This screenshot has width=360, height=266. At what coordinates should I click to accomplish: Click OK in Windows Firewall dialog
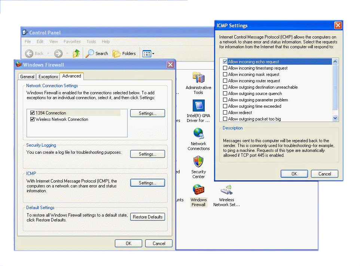point(128,244)
